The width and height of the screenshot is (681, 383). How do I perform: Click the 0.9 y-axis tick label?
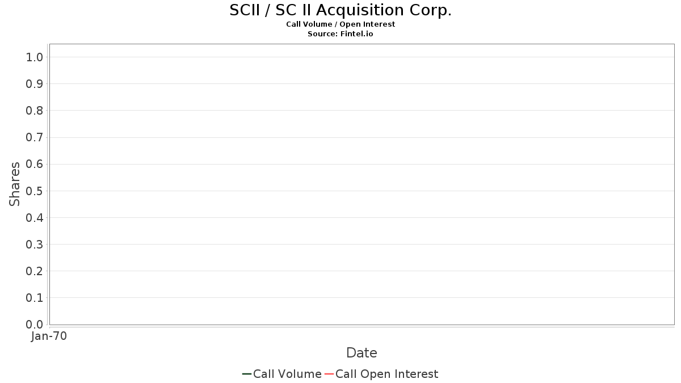click(35, 84)
